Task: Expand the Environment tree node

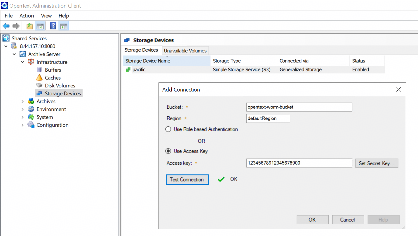Action: click(22, 109)
